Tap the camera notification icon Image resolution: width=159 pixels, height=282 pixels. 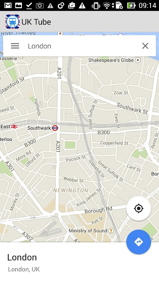click(x=40, y=6)
